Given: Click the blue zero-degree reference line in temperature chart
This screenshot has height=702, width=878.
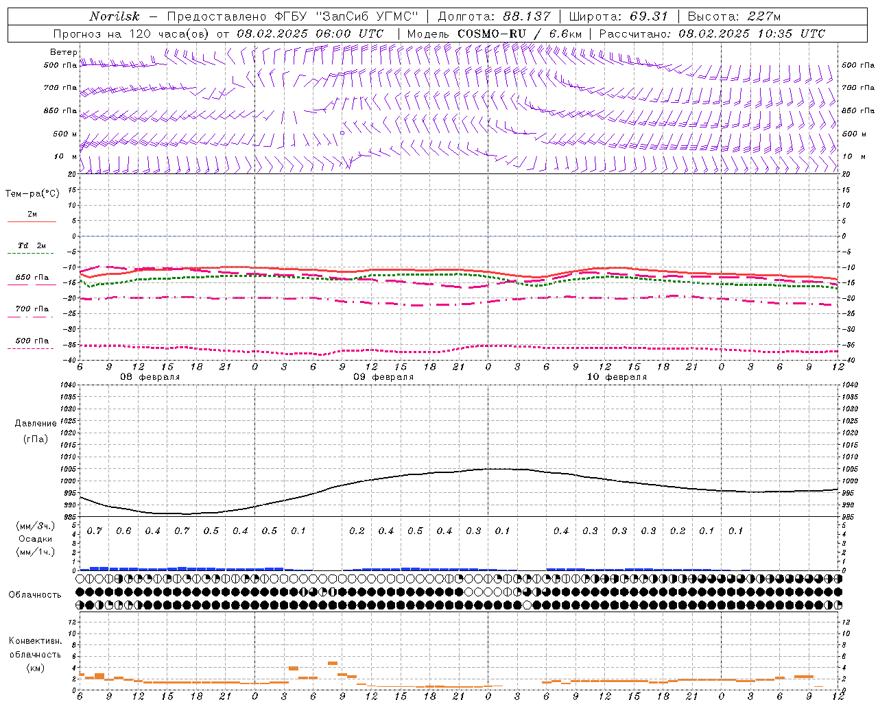Looking at the screenshot, I should click(x=459, y=236).
